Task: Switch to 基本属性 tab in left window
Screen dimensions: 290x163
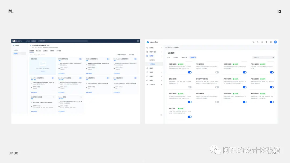Action: coord(59,51)
